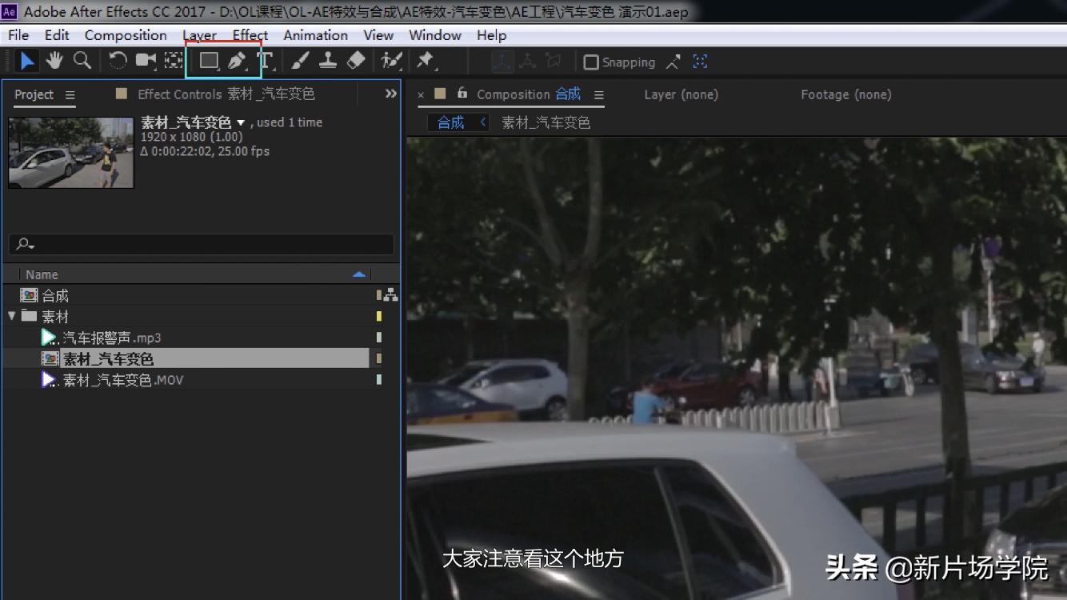Click the yellow label swatch of 素材 folder
This screenshot has width=1067, height=600.
[378, 316]
